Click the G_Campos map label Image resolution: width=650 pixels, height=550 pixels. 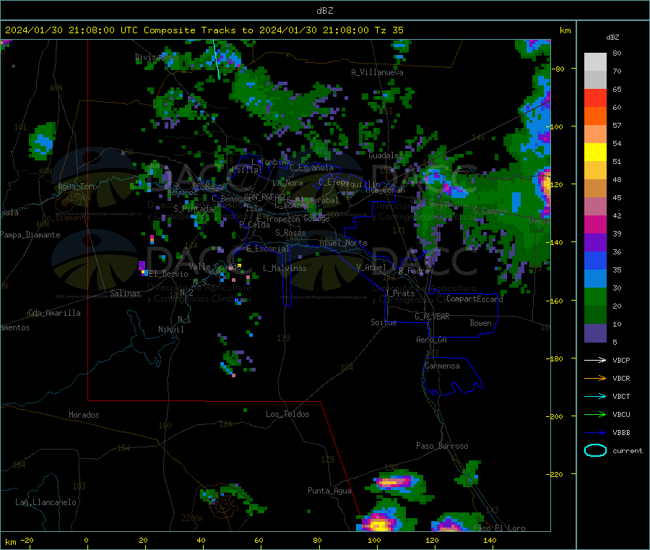(490, 211)
